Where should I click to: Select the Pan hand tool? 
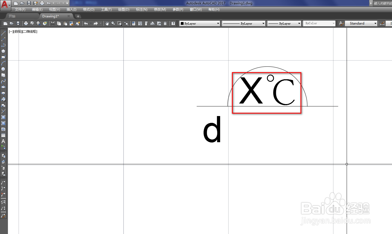[107, 23]
